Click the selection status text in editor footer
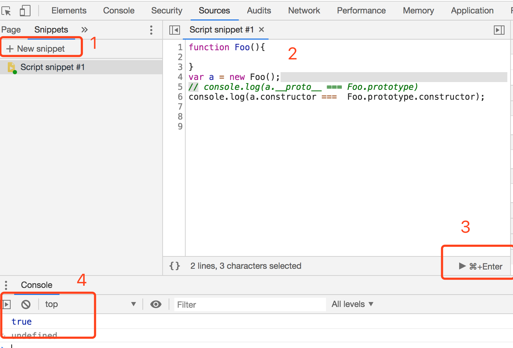The height and width of the screenshot is (348, 513). pos(246,266)
